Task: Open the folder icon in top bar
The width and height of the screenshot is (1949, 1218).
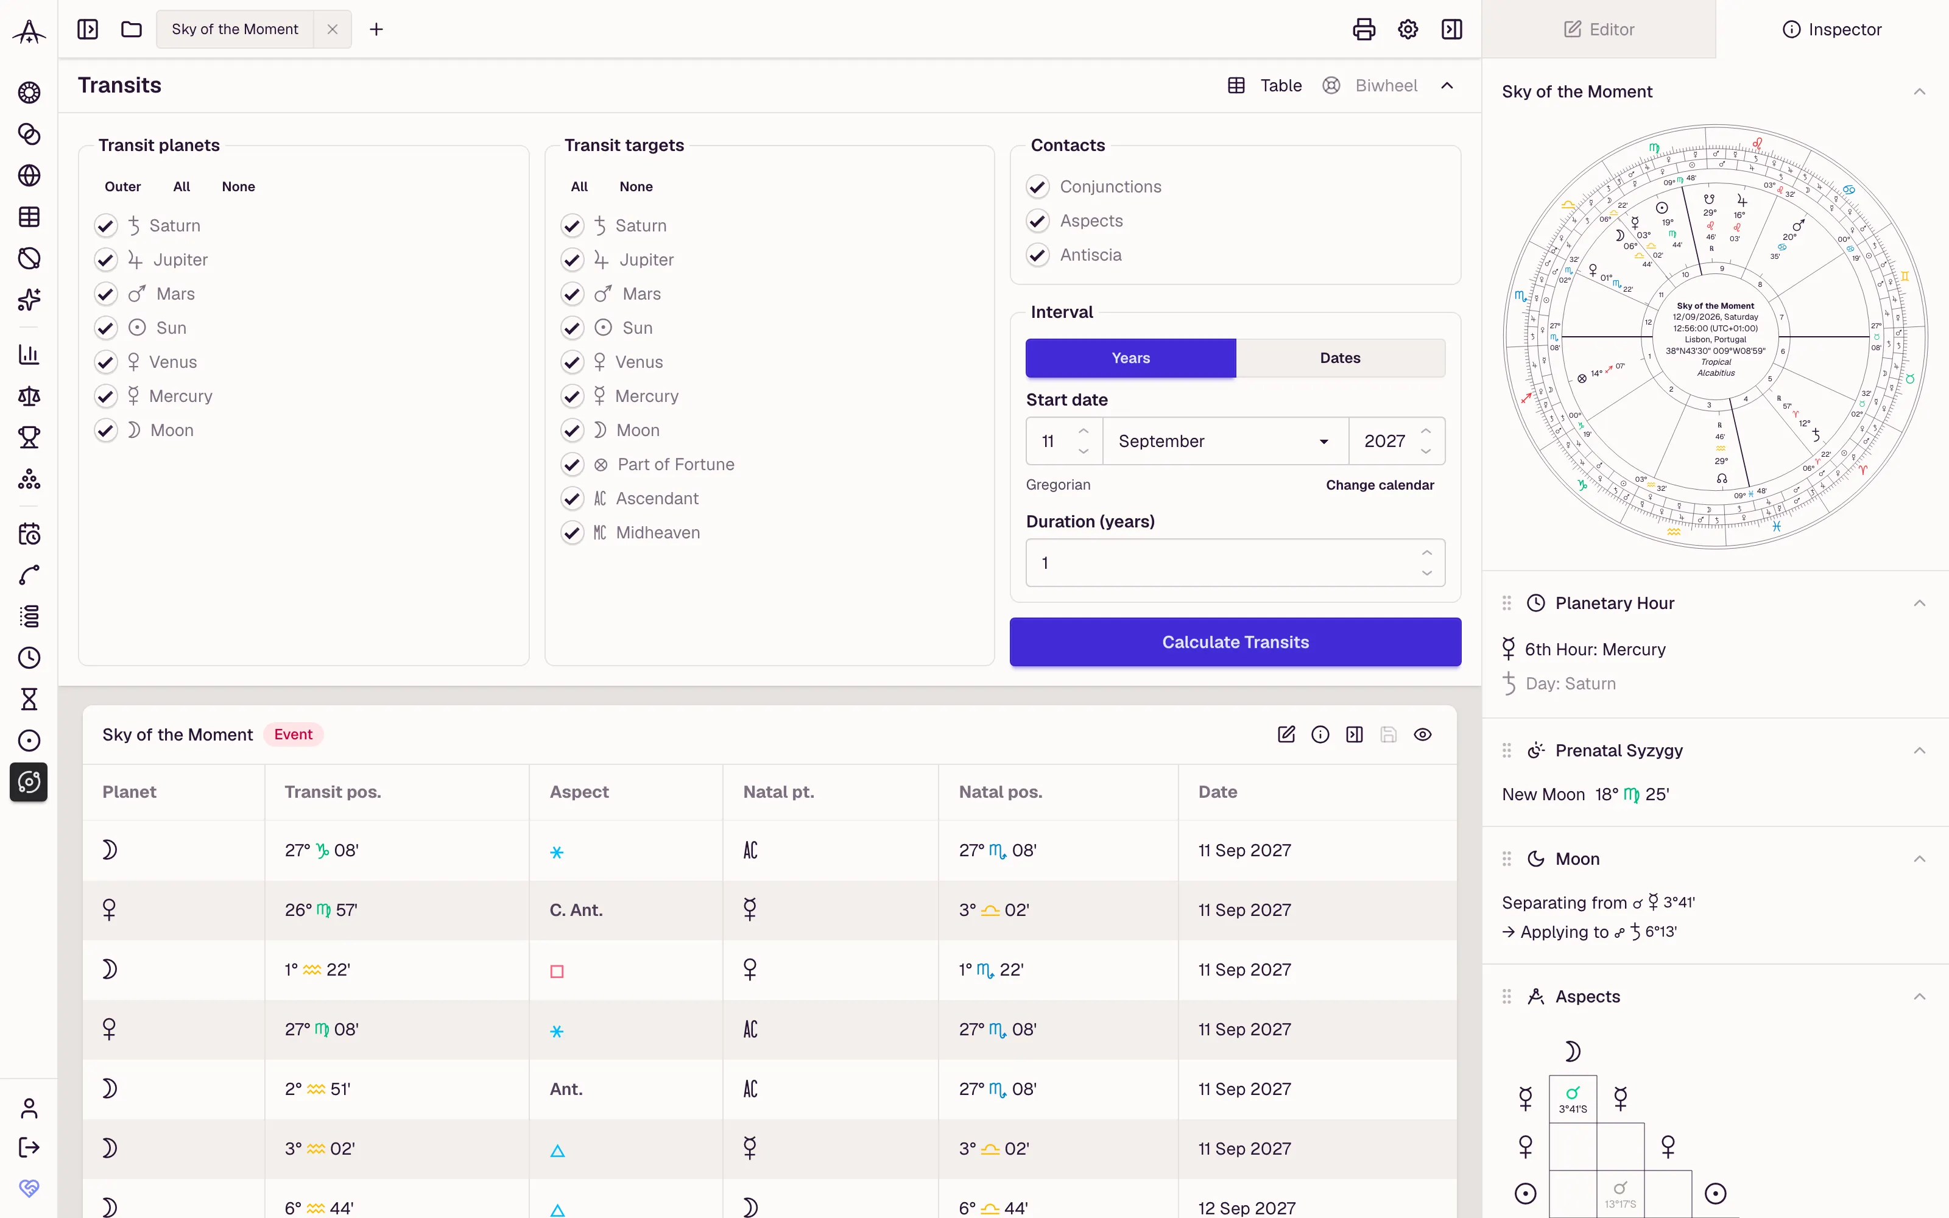Action: click(x=132, y=30)
